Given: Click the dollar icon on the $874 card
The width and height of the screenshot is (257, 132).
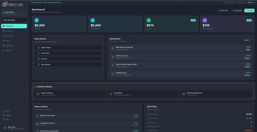Looking at the screenshot, I should click(149, 20).
